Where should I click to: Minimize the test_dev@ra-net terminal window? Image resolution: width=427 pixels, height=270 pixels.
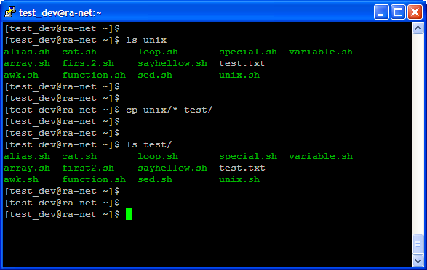[381, 12]
